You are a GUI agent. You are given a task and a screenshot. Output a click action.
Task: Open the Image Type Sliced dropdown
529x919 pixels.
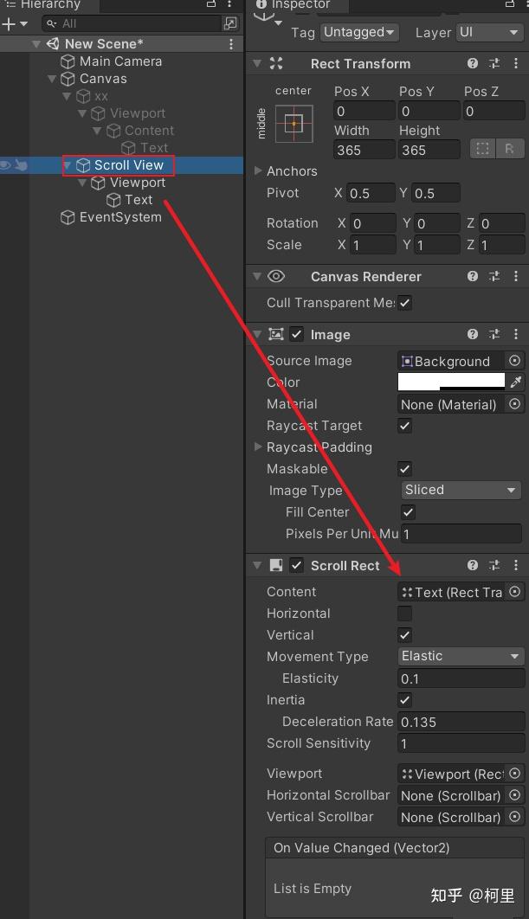tap(460, 490)
